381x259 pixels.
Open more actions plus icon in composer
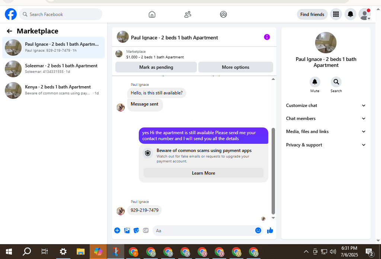pyautogui.click(x=117, y=230)
